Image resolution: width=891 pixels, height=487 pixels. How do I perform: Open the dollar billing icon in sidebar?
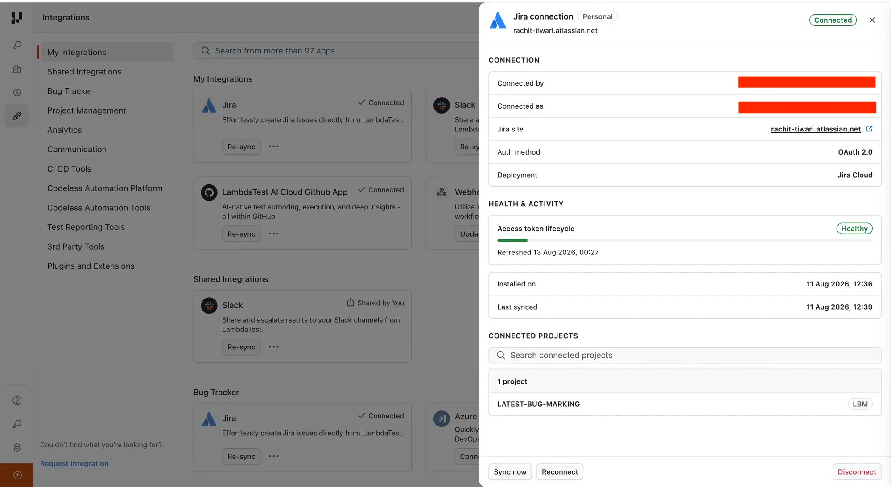tap(17, 92)
